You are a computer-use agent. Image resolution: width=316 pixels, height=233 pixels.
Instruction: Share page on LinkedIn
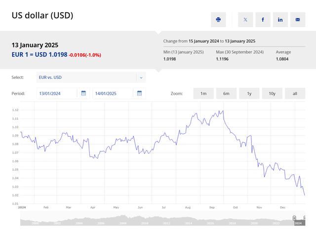280,20
